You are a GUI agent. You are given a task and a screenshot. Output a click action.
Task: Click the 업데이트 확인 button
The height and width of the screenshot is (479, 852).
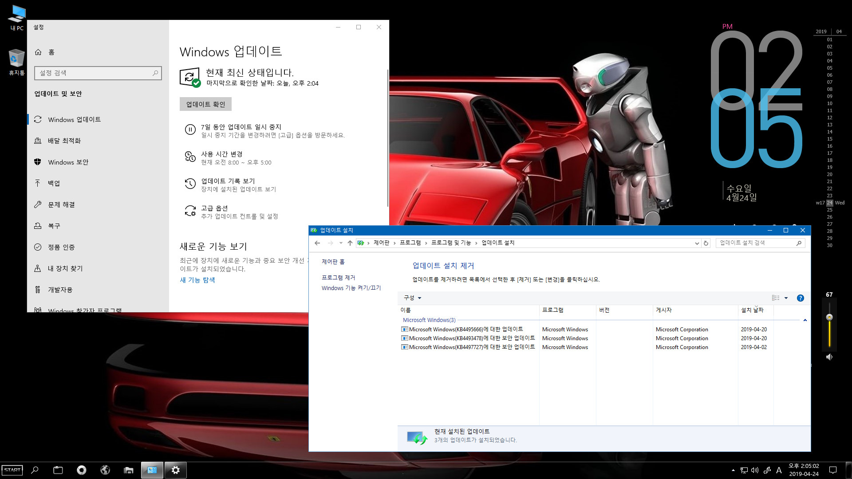coord(205,104)
